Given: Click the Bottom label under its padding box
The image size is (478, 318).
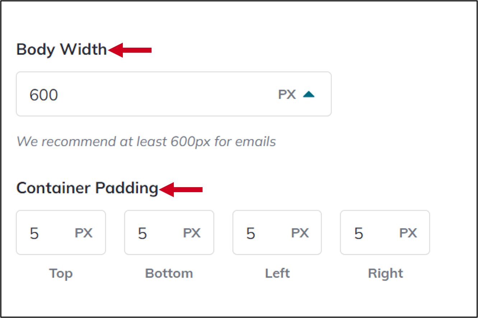Looking at the screenshot, I should click(169, 273).
